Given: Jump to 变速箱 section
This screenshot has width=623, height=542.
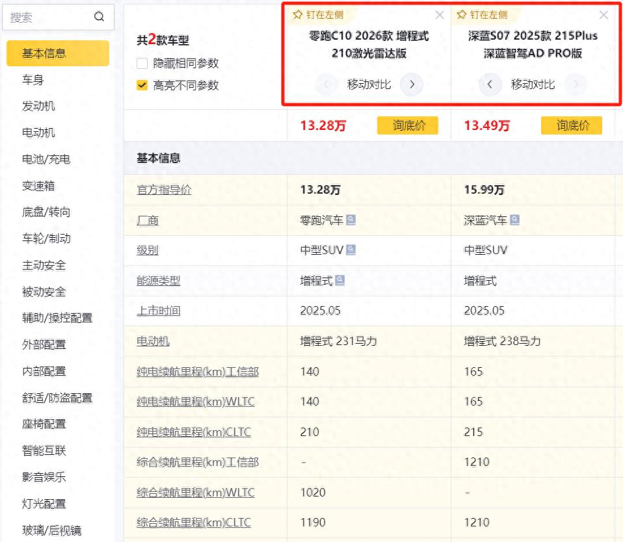Looking at the screenshot, I should 38,186.
